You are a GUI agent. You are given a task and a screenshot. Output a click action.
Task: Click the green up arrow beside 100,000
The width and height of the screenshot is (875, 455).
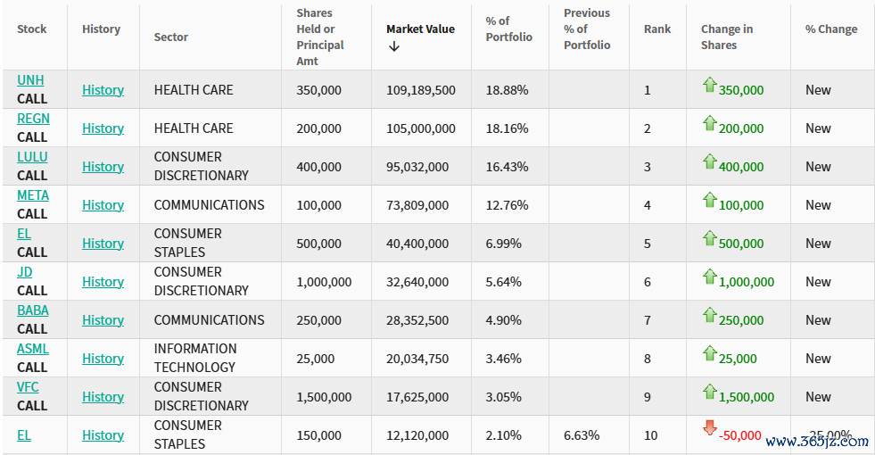pos(709,200)
